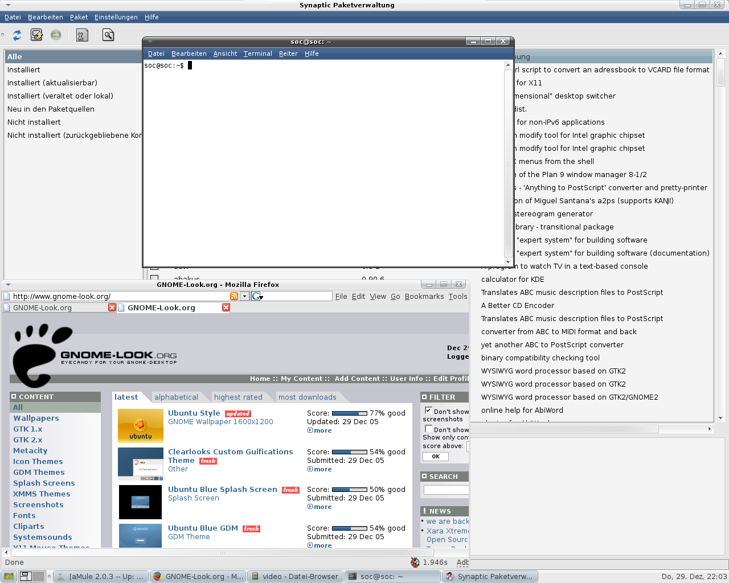Open the Firefox URL history dropdown
729x583 pixels.
click(x=244, y=296)
